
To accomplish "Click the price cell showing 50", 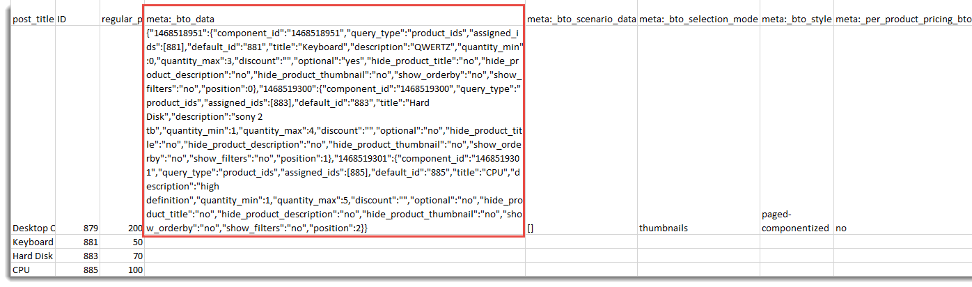I will click(x=121, y=242).
